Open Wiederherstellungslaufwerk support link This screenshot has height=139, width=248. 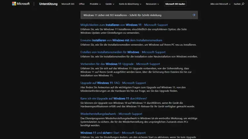coord(111,114)
